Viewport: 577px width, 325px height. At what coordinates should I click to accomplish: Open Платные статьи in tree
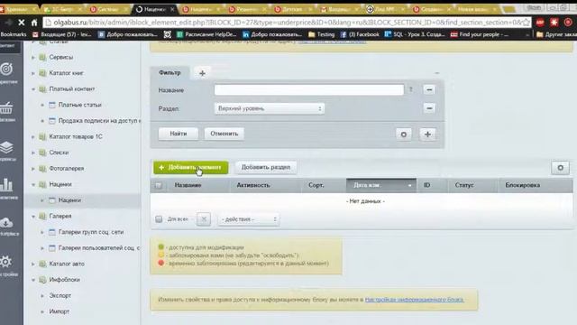tap(80, 105)
